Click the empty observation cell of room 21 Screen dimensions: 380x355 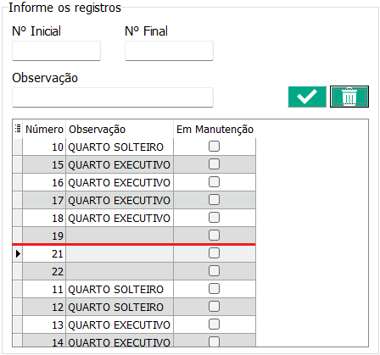tap(120, 253)
